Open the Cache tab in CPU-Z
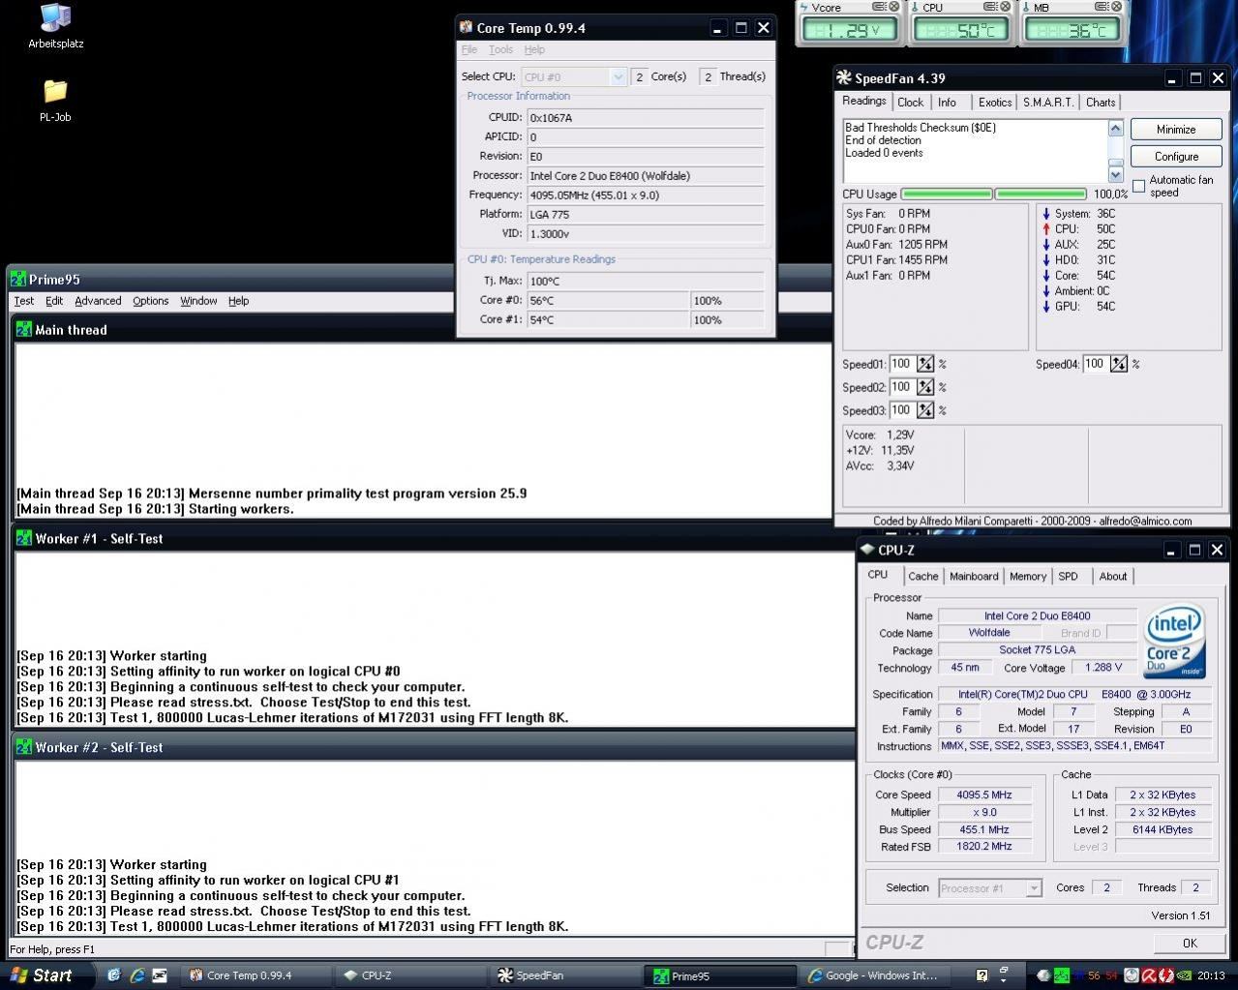Viewport: 1238px width, 990px height. pyautogui.click(x=922, y=576)
